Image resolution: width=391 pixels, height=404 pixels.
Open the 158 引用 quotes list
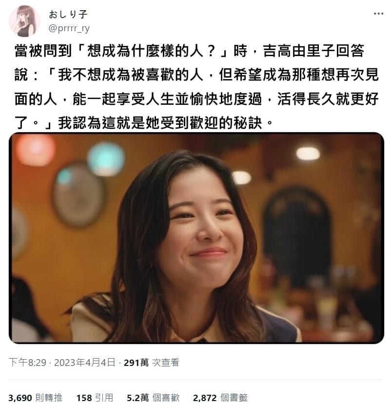tap(95, 398)
